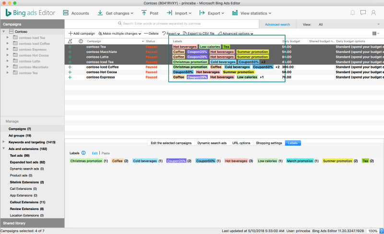Click the search magnifier icon
This screenshot has width=384, height=234.
[x=120, y=24]
